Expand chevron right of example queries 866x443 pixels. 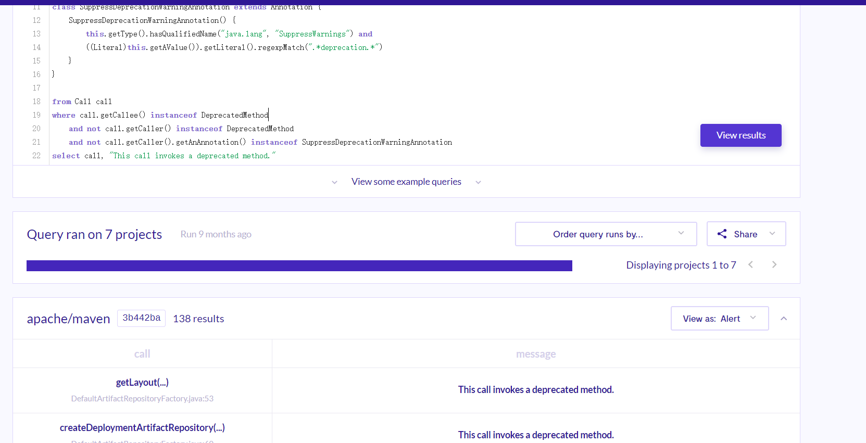coord(478,182)
